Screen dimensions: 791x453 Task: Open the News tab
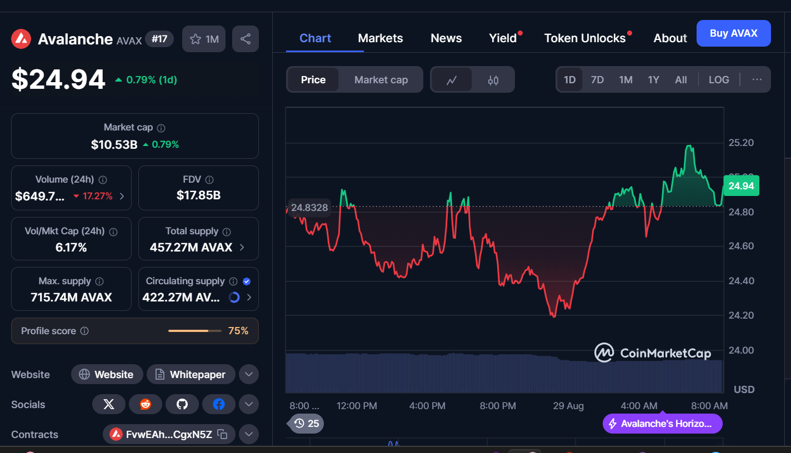446,38
